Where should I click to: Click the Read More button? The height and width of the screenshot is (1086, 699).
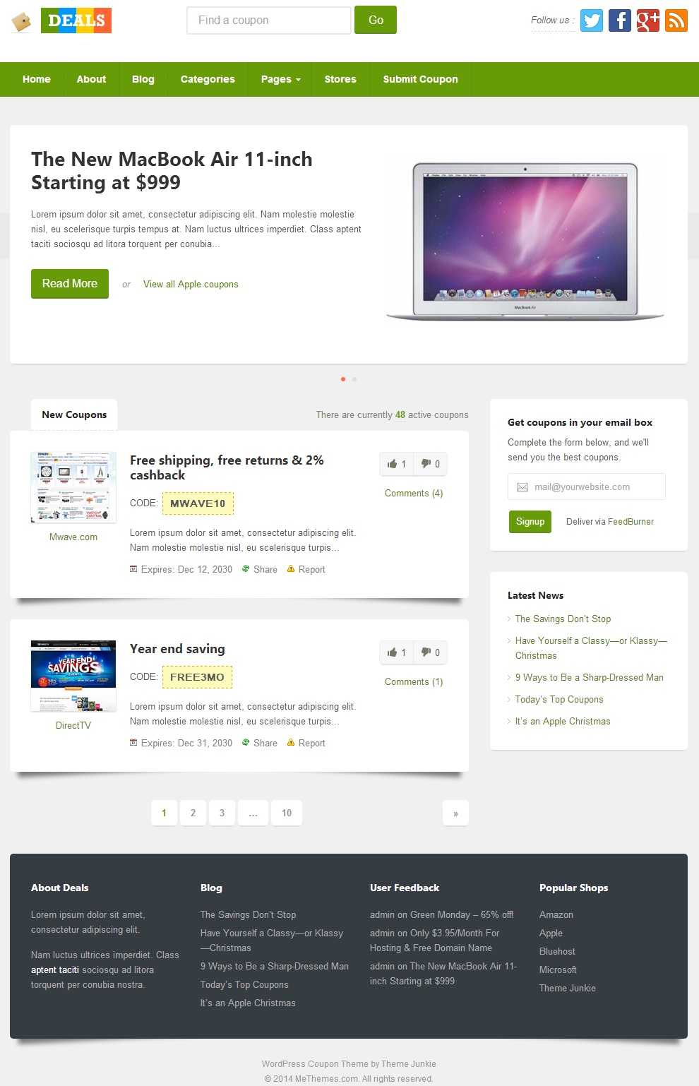pos(70,284)
